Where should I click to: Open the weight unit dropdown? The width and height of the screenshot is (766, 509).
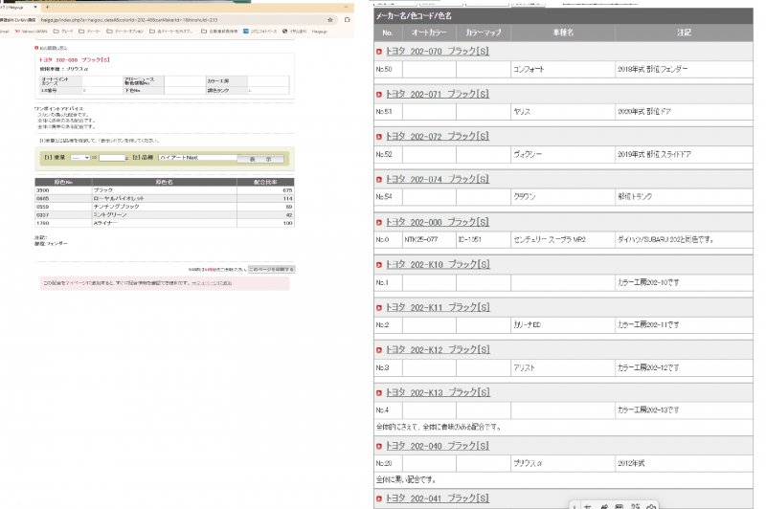pos(80,158)
